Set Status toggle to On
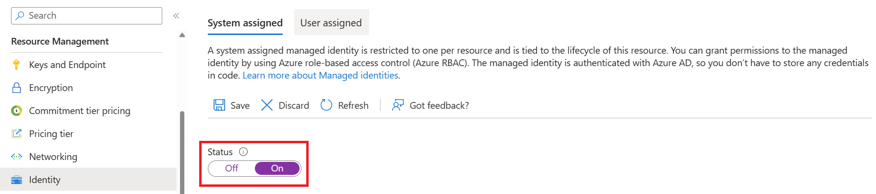 pyautogui.click(x=277, y=168)
